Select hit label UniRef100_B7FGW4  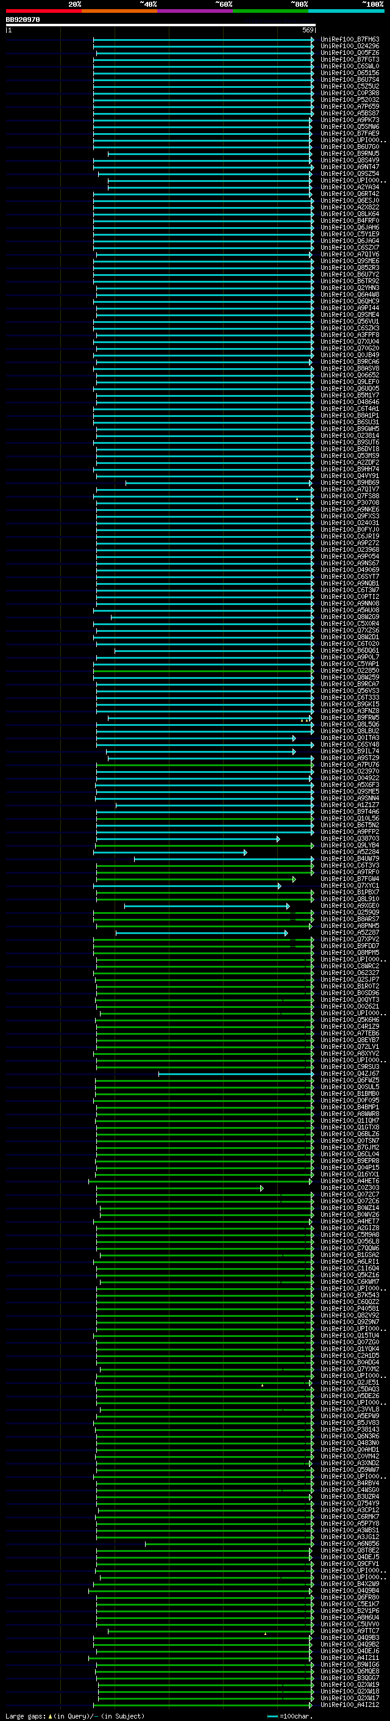pos(350,879)
